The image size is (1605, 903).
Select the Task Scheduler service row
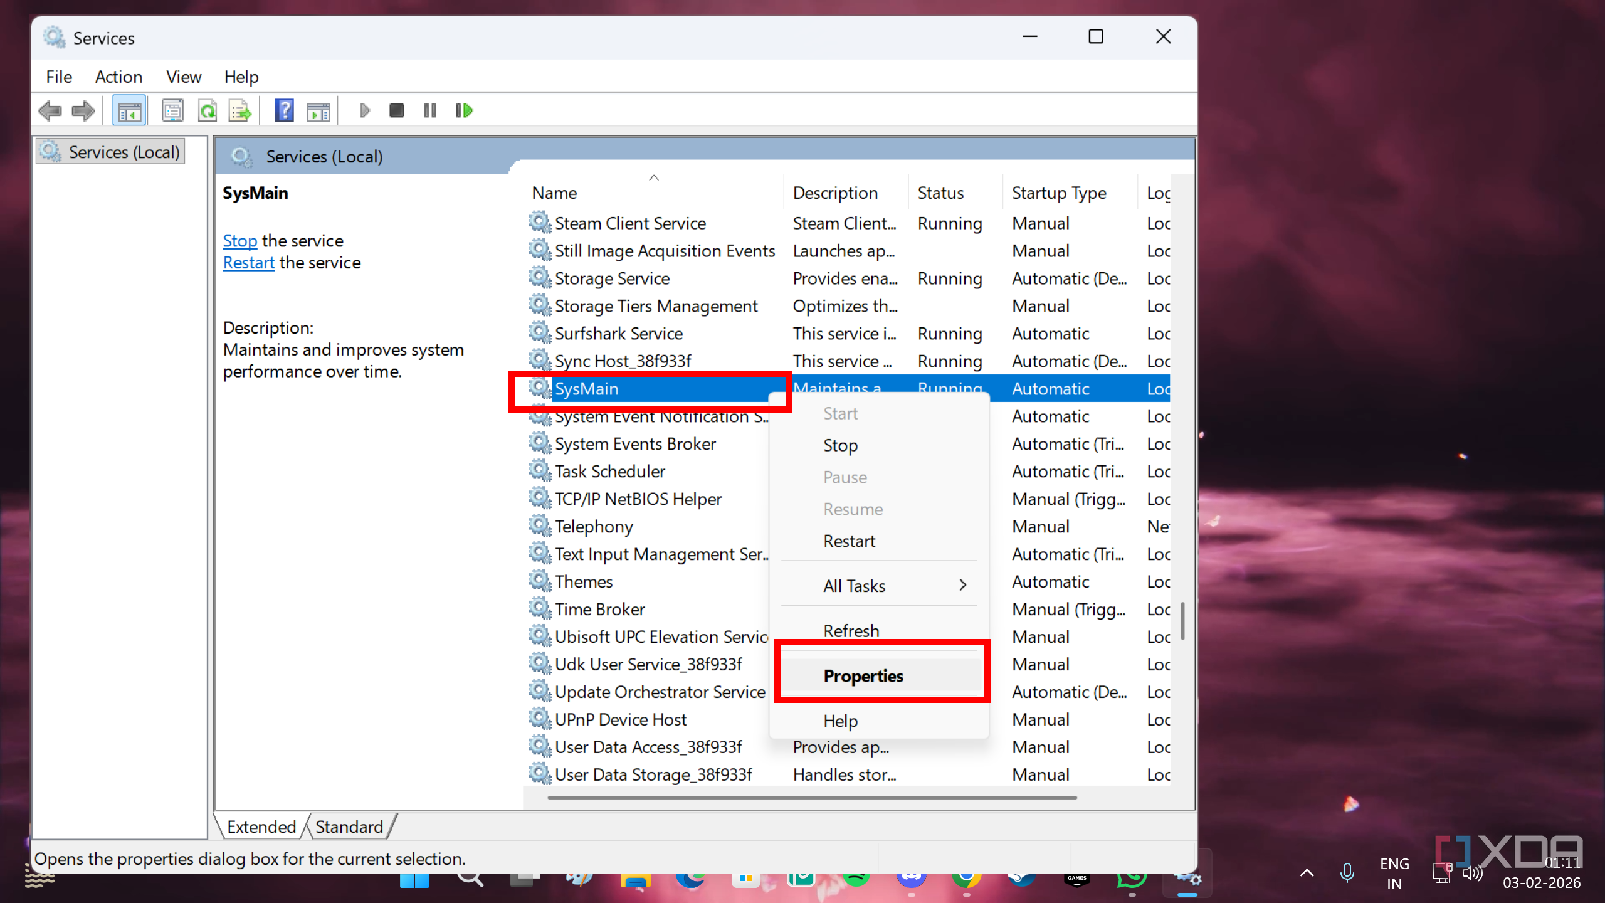pyautogui.click(x=609, y=472)
